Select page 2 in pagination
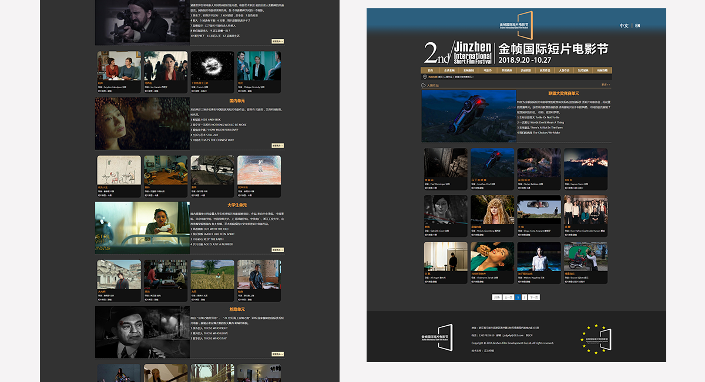Image resolution: width=705 pixels, height=382 pixels. [525, 298]
